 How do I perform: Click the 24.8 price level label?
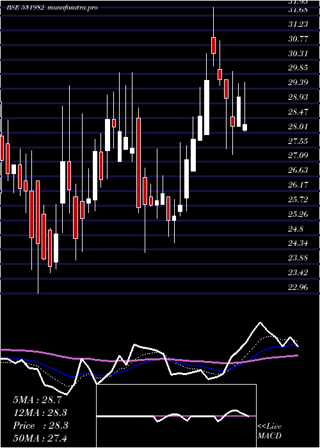coord(296,228)
